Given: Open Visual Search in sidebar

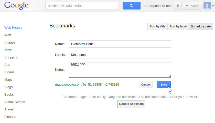Looking at the screenshot, I should pos(15,102).
